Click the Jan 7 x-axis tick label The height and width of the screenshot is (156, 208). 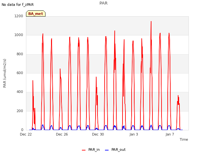coord(170,134)
